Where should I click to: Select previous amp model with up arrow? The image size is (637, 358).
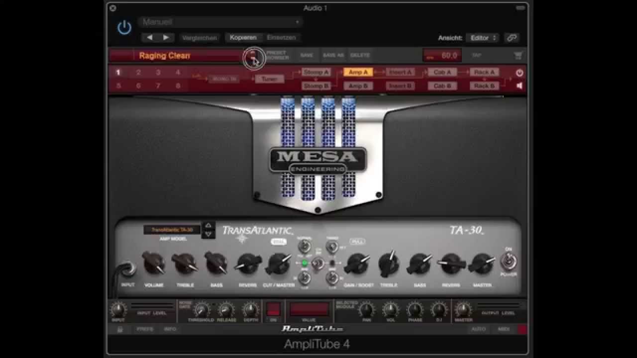[x=209, y=226]
